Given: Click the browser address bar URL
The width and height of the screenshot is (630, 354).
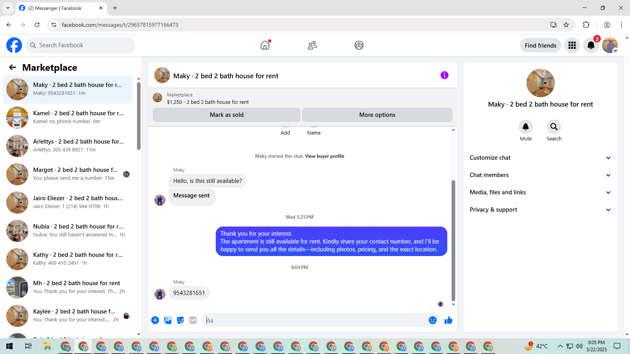Looking at the screenshot, I should tap(120, 25).
